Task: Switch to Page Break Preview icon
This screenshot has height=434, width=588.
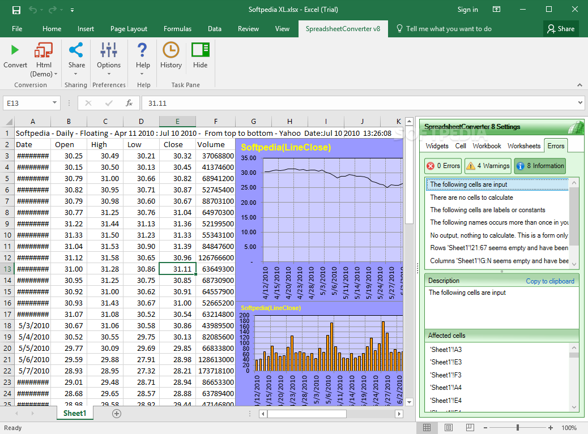Action: pyautogui.click(x=470, y=428)
